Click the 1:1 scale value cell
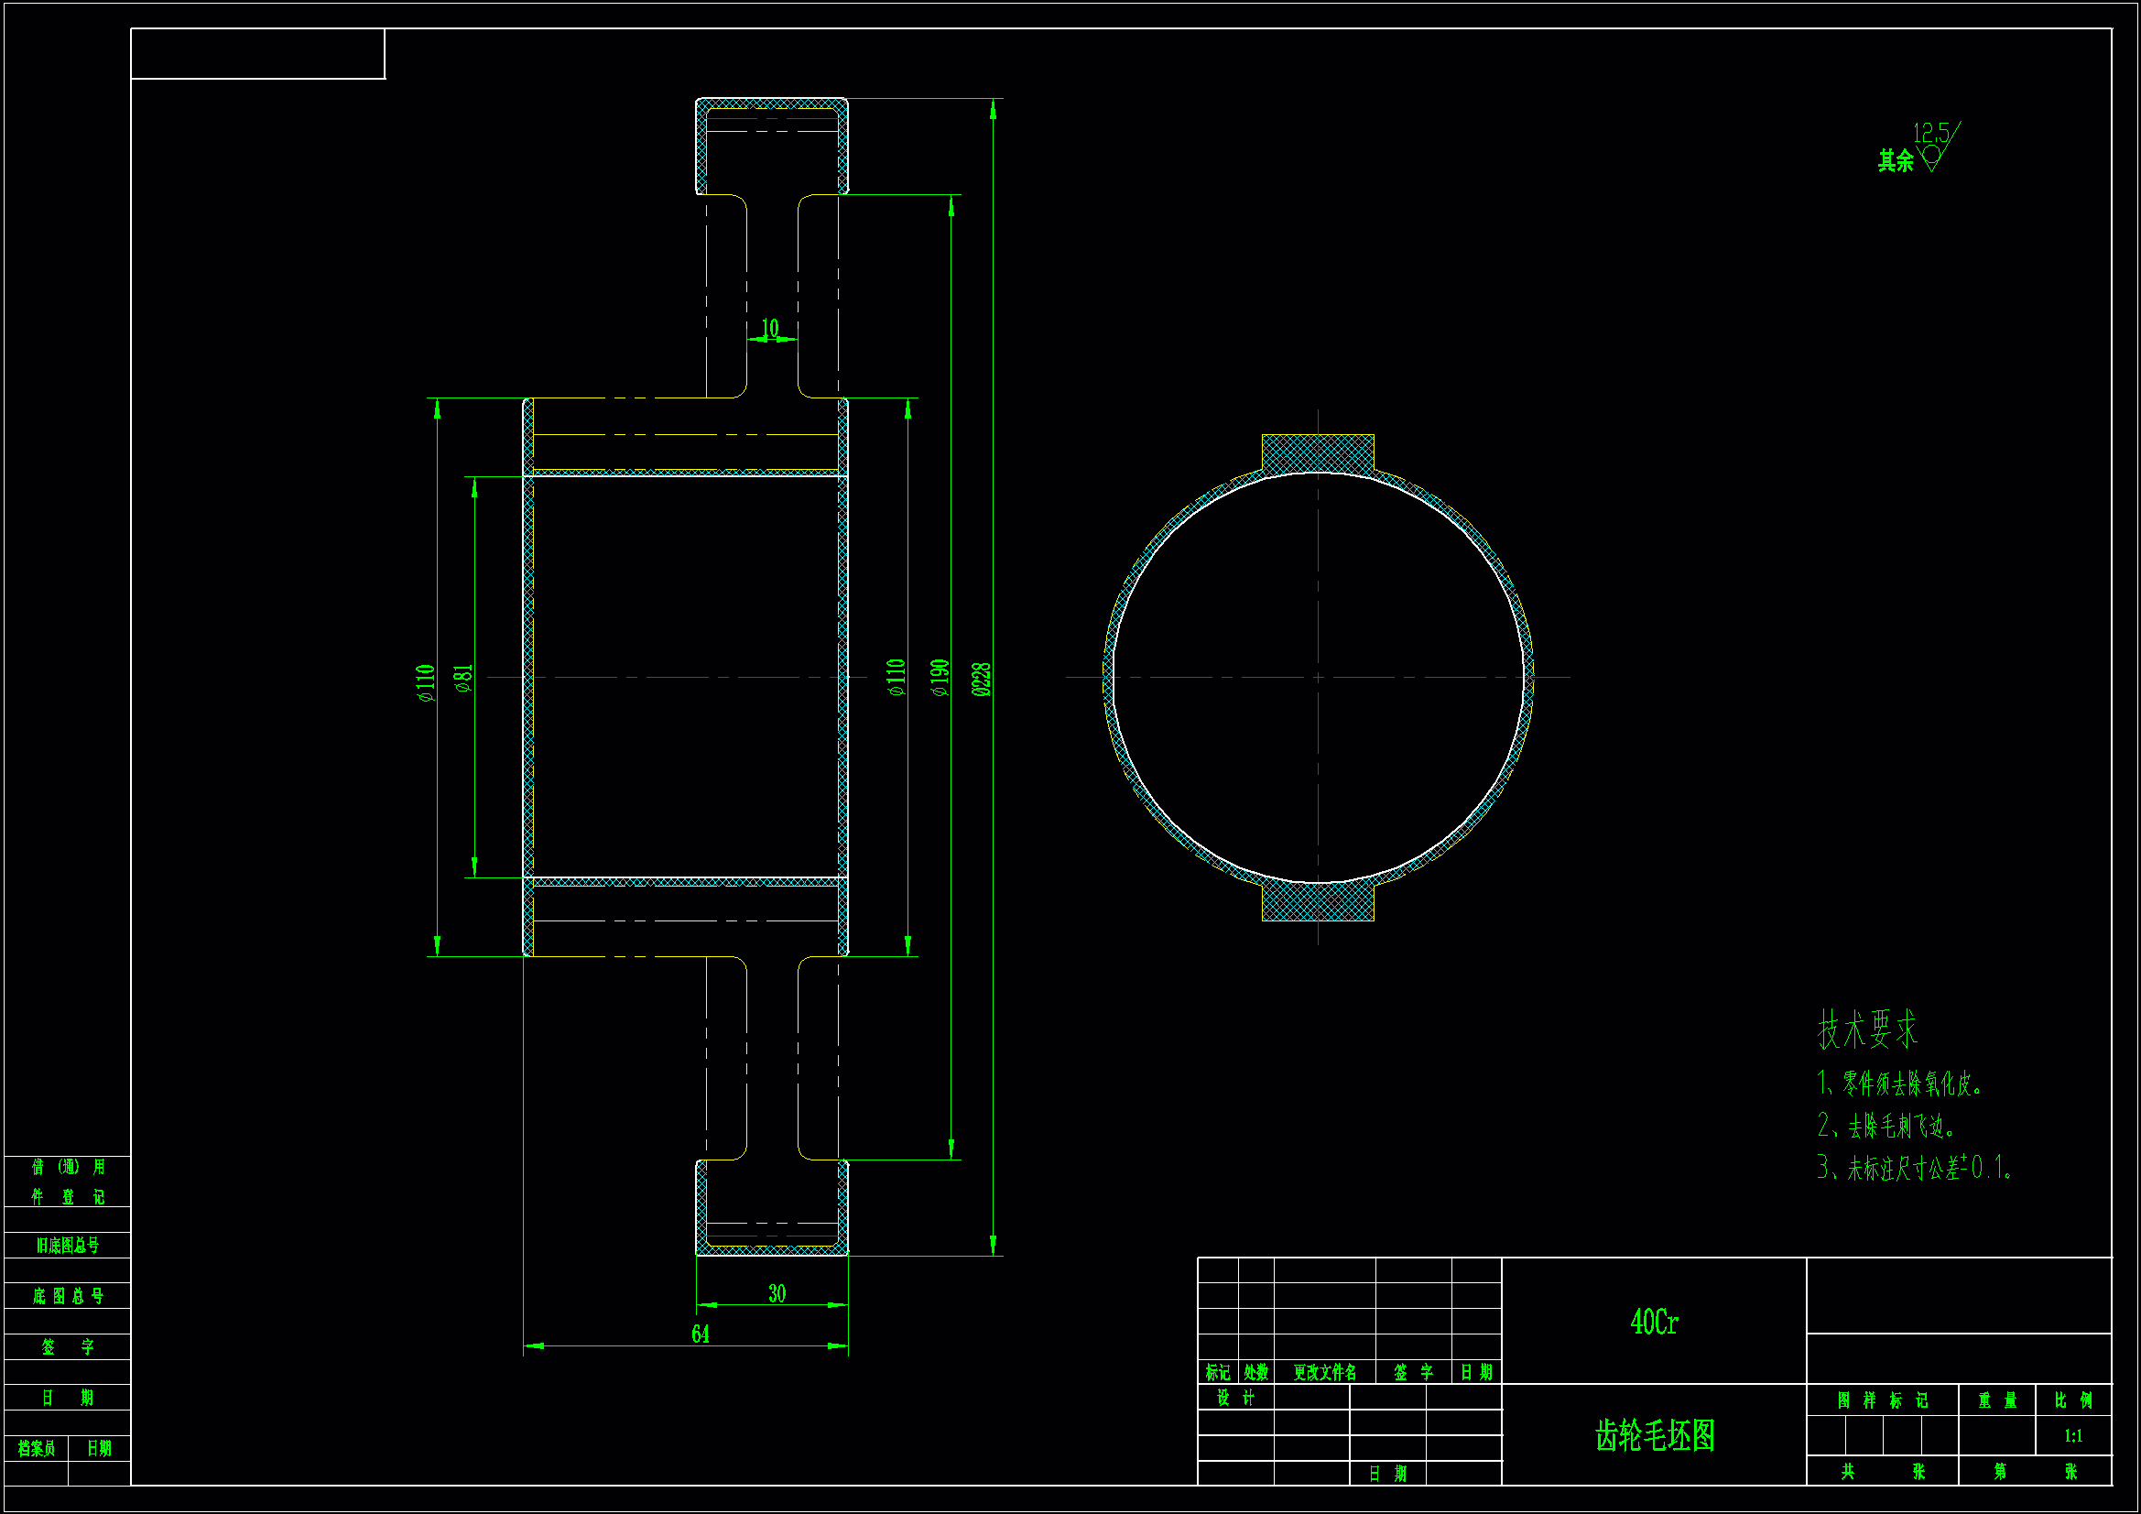 pos(2073,1436)
